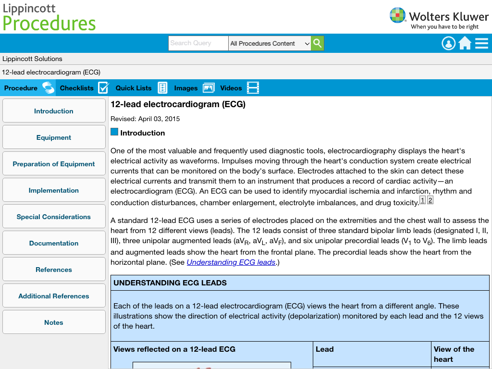Click the 12-lead electrocardiogram (ECG) page title
Image resolution: width=492 pixels, height=369 pixels.
(178, 104)
